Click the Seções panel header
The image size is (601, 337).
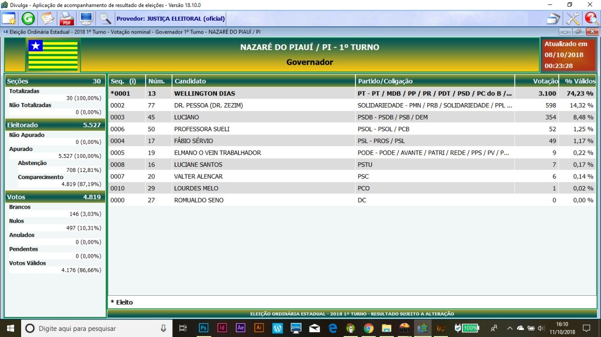click(54, 81)
